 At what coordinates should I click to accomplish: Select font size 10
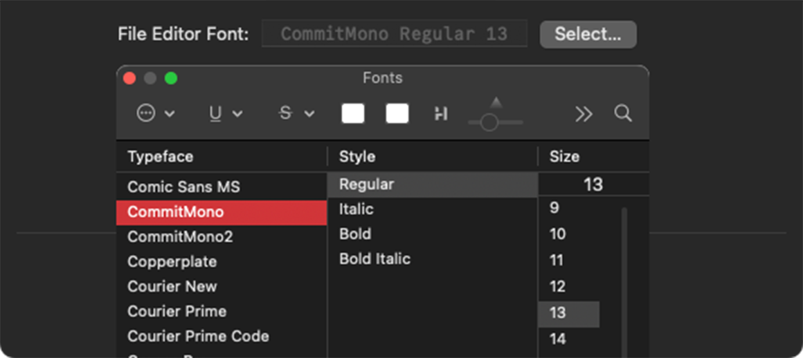coord(569,234)
